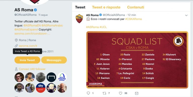Retweet the squad list tweet
193x97 pixels.
point(104,93)
